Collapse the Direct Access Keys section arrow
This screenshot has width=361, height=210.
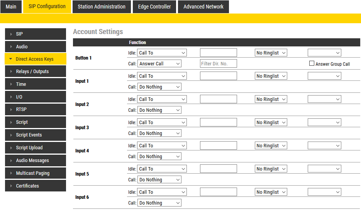point(11,59)
